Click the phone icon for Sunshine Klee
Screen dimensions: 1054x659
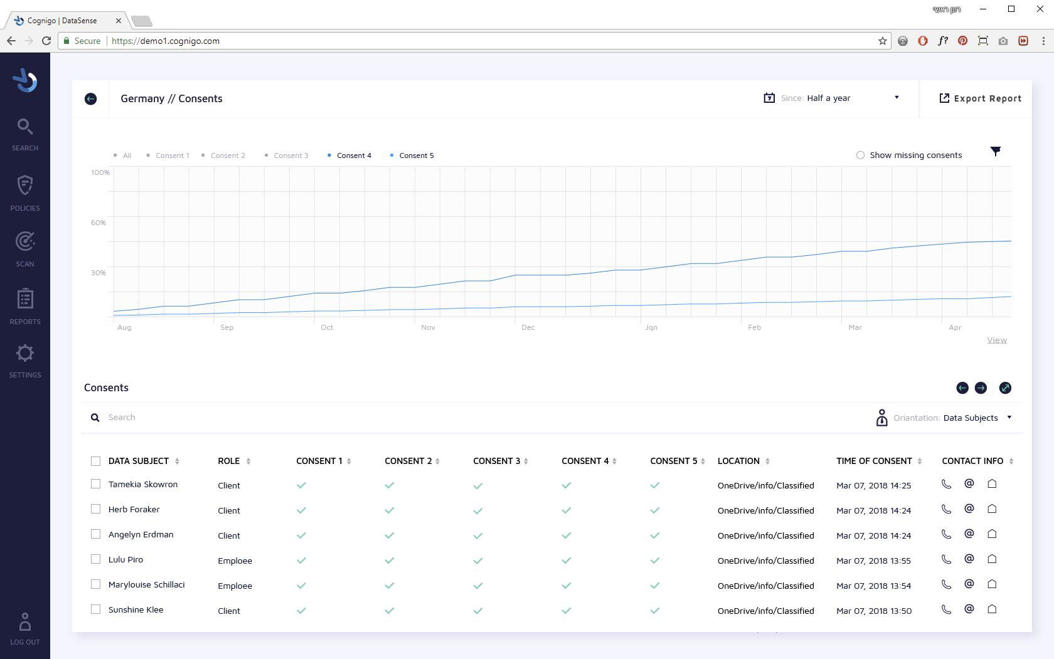pyautogui.click(x=946, y=609)
